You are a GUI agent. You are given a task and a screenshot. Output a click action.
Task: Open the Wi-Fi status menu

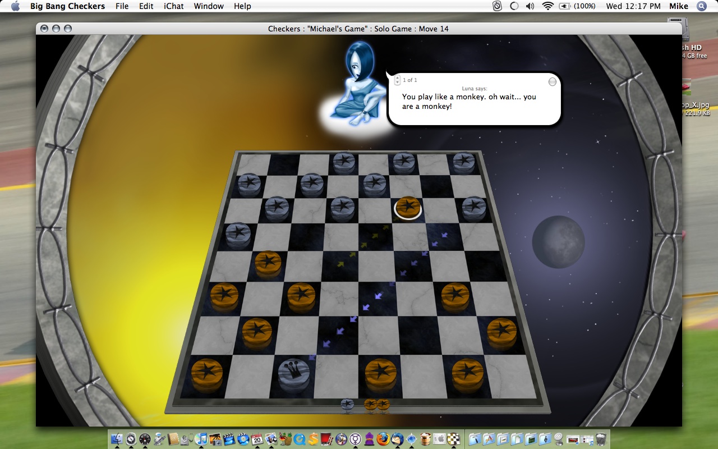(547, 6)
